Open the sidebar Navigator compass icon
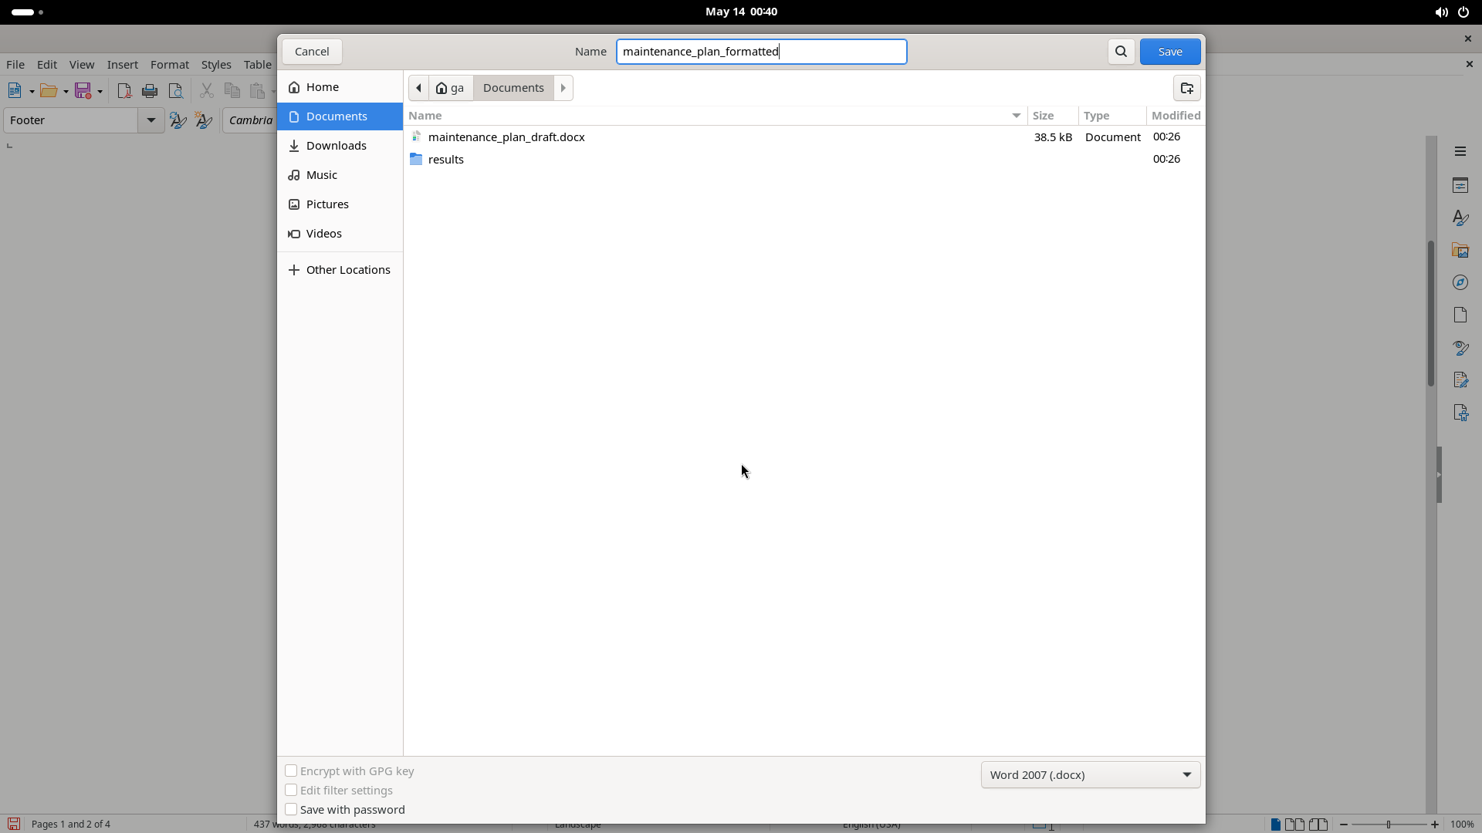This screenshot has height=833, width=1482. 1460,282
